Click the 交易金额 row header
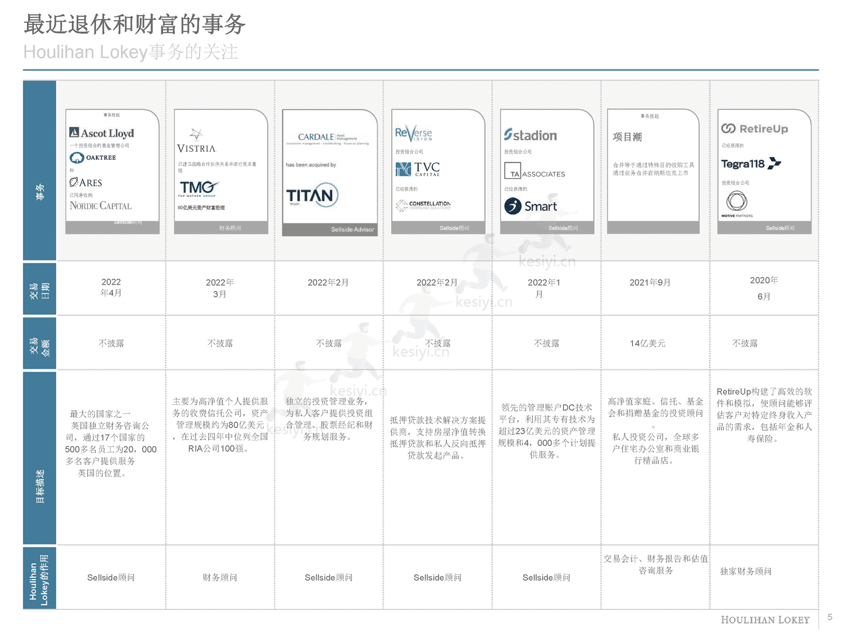This screenshot has width=842, height=631. (x=40, y=344)
